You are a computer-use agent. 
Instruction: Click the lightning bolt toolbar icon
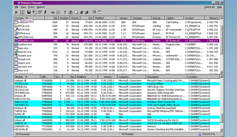click(45, 12)
